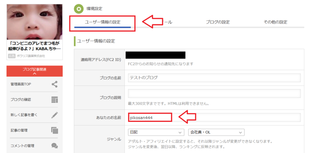Click the ブログの名前 input field

[x=214, y=78]
